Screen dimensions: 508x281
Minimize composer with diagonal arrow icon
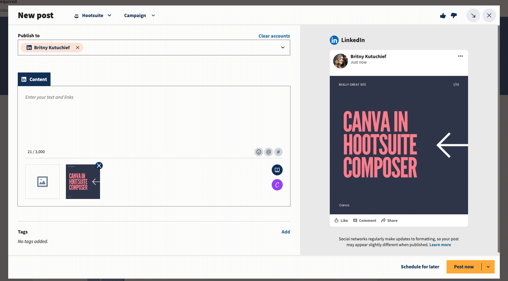(473, 15)
